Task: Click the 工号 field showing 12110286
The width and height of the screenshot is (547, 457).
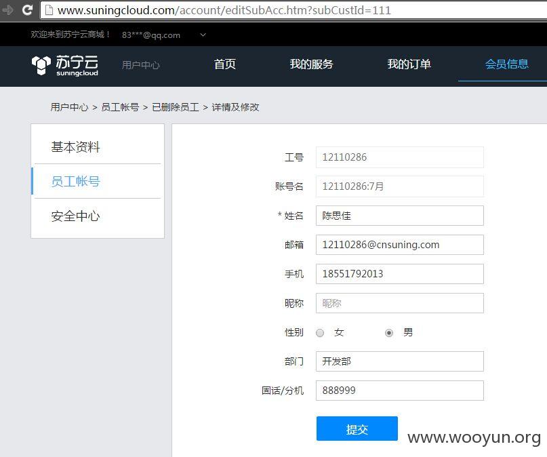Action: pyautogui.click(x=400, y=157)
